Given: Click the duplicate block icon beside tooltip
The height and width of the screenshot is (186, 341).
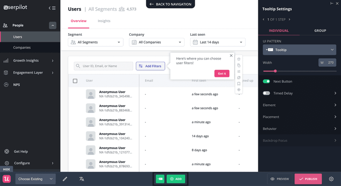Looking at the screenshot, I should (239, 77).
